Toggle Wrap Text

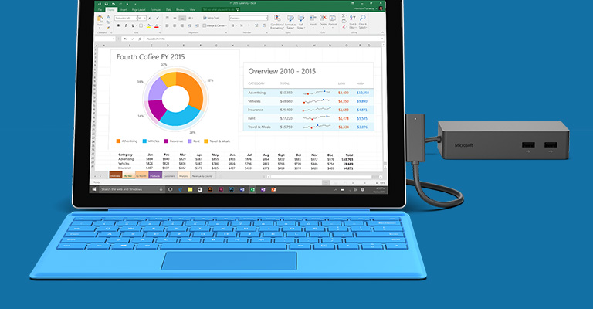pos(211,18)
